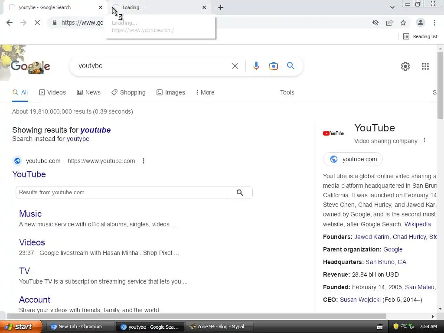Click the 'Results from youtube.com' field
Image resolution: width=444 pixels, height=333 pixels.
click(x=121, y=193)
